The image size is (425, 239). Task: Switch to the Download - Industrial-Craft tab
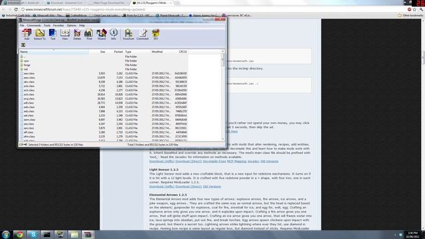(x=66, y=3)
